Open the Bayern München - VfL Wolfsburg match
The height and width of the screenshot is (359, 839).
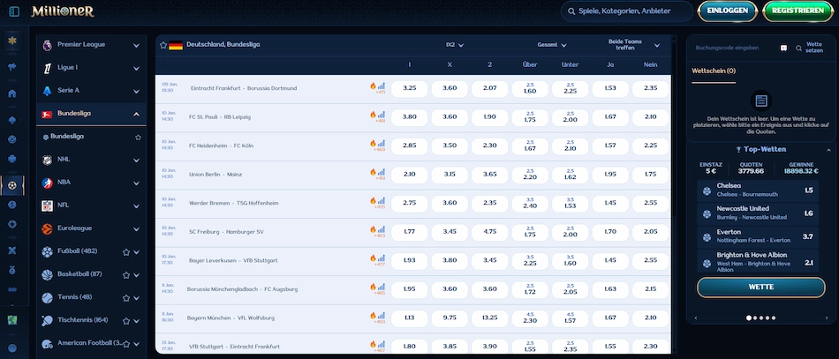tap(231, 318)
